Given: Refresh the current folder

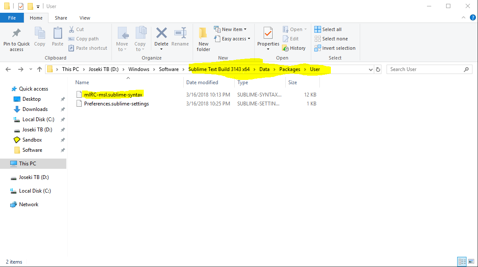Looking at the screenshot, I should [x=378, y=69].
